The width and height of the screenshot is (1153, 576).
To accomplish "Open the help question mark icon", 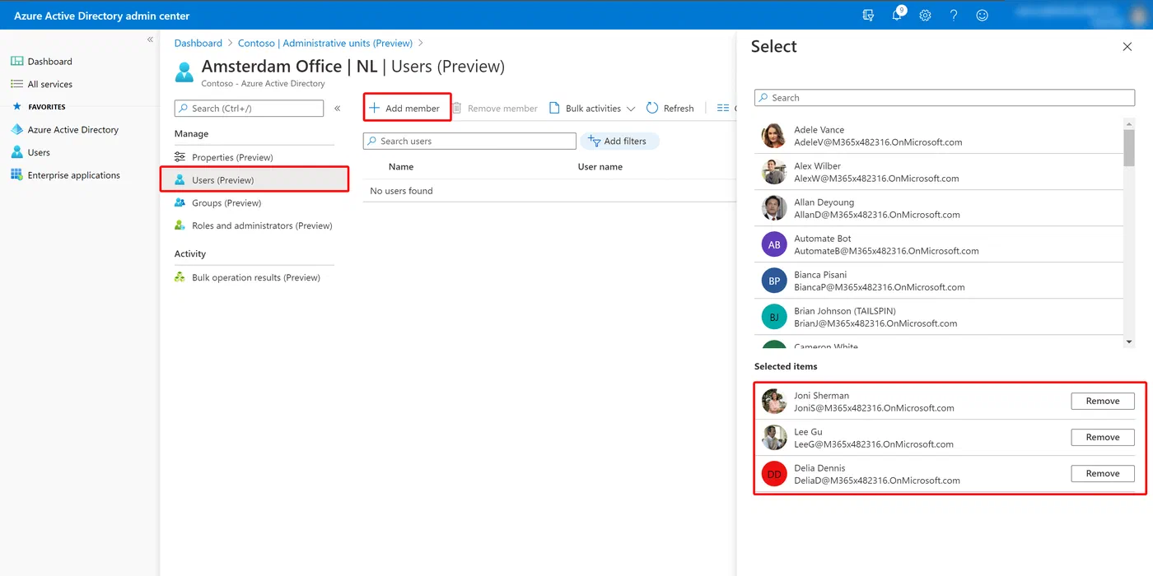I will point(954,15).
